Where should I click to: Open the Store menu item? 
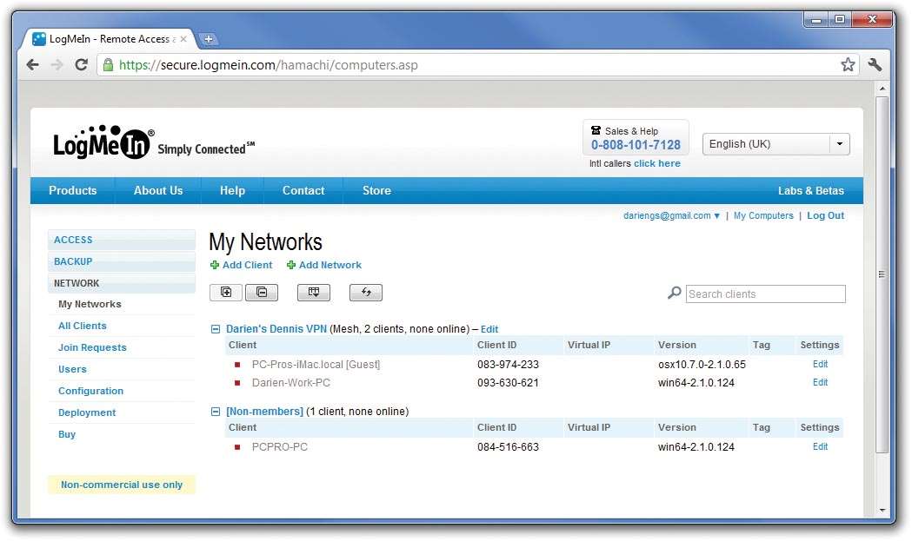point(376,190)
